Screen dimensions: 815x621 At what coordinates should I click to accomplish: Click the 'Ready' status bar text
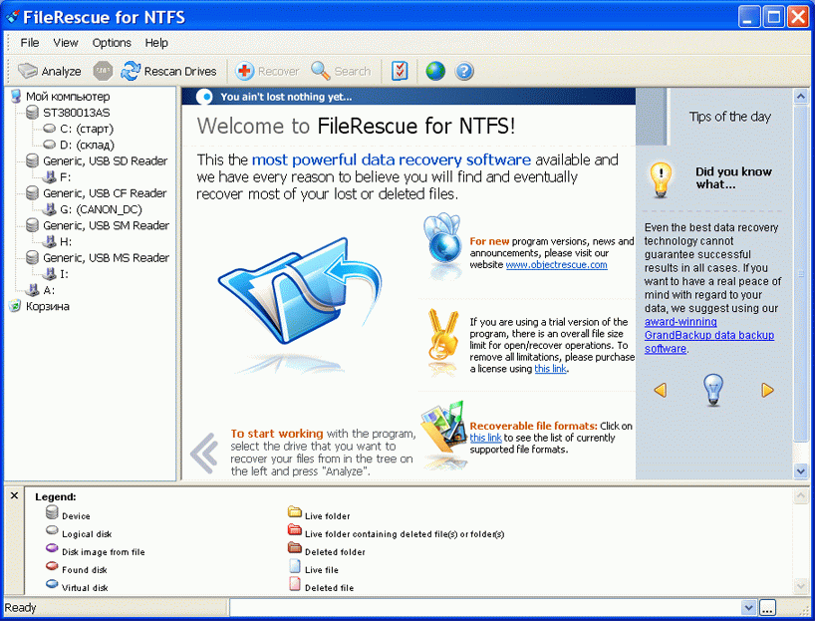(x=20, y=607)
